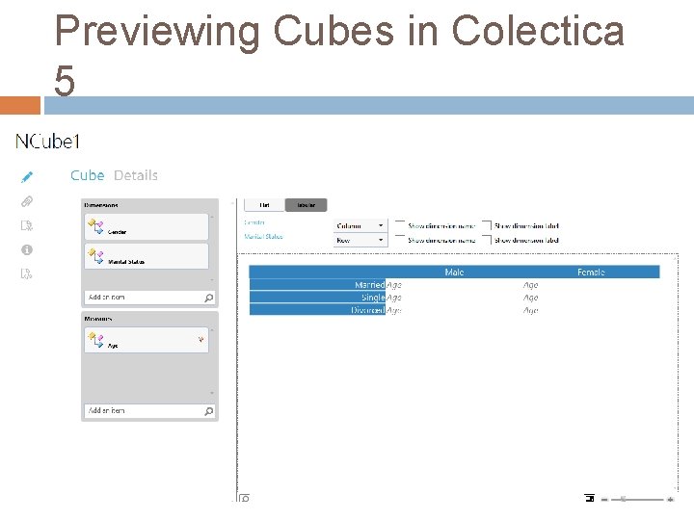Switch to the Cube tab
Image resolution: width=694 pixels, height=520 pixels.
point(88,175)
